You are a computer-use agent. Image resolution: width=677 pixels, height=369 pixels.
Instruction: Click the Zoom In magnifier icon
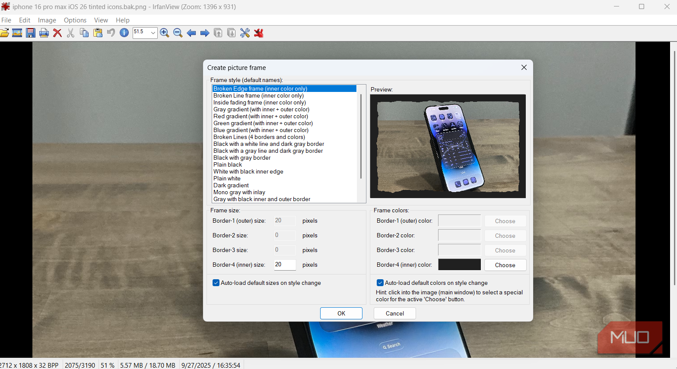[165, 33]
